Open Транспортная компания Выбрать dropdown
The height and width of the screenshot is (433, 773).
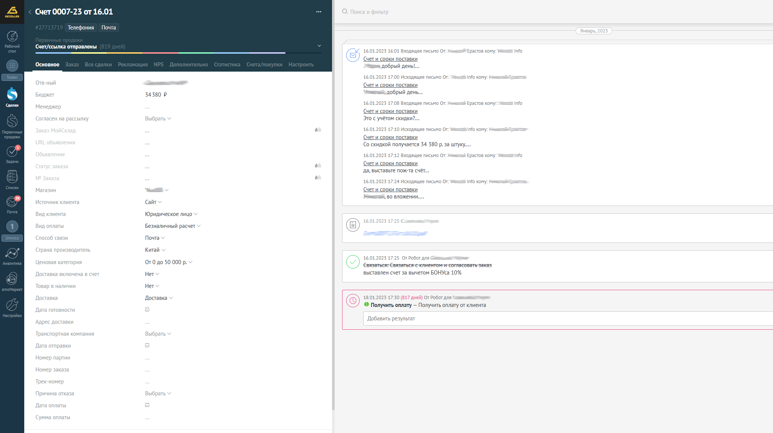pyautogui.click(x=158, y=334)
